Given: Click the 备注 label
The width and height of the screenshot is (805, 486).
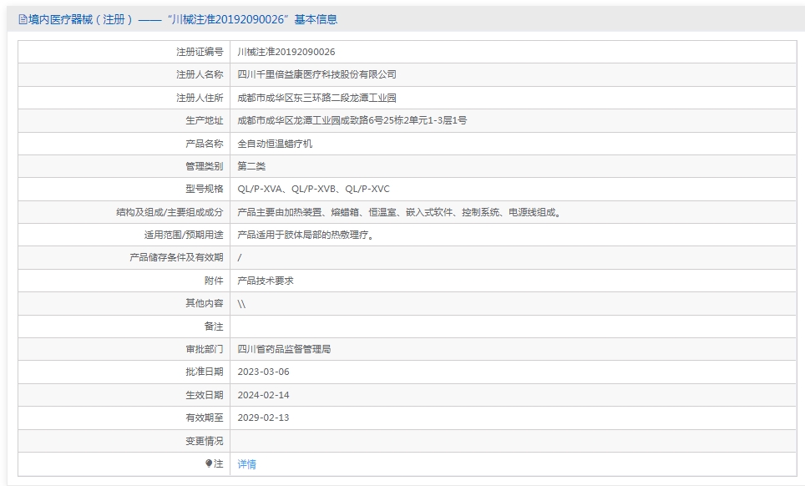Looking at the screenshot, I should click(214, 326).
